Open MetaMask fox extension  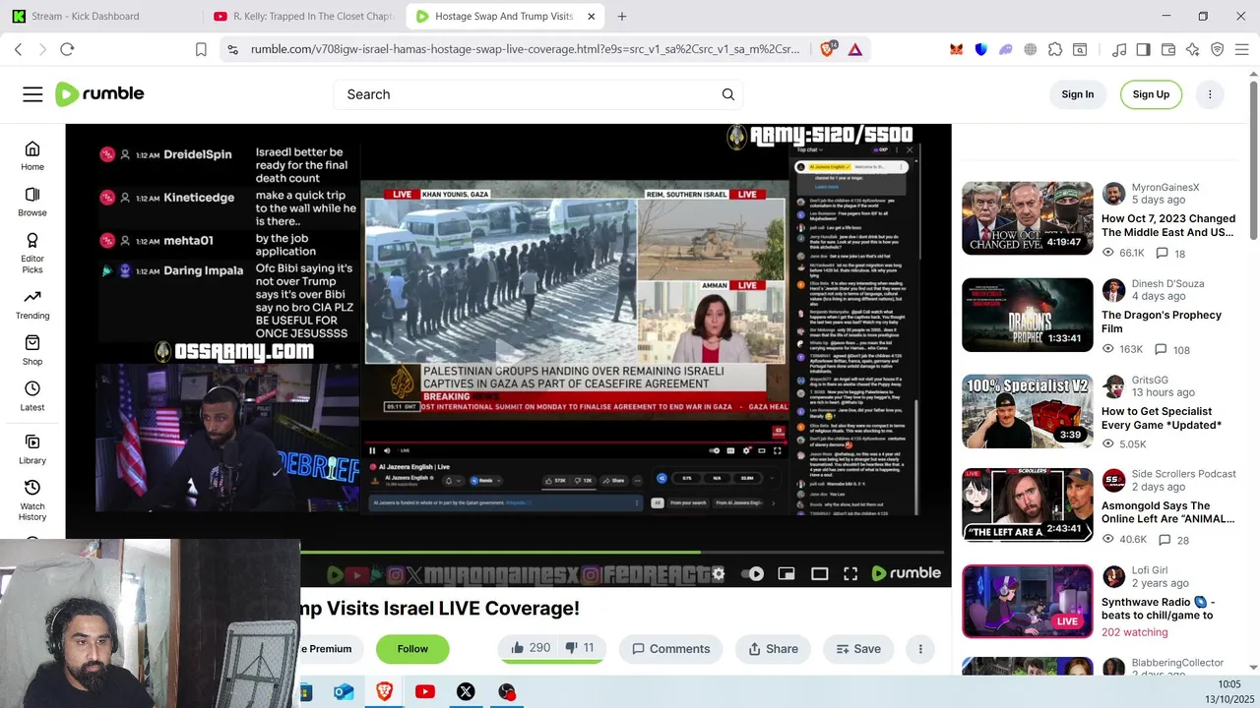[x=956, y=49]
